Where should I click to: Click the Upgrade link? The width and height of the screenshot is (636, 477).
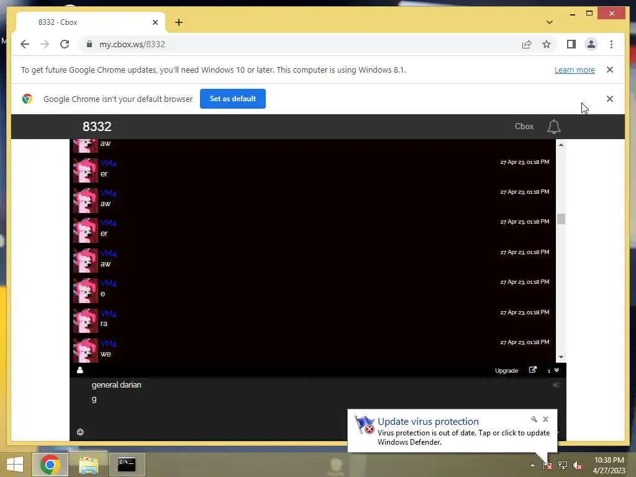(x=506, y=370)
